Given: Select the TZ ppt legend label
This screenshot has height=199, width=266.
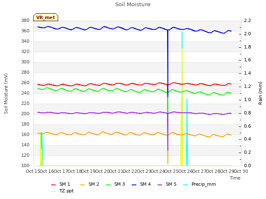Looking at the screenshot, I should pos(66,191).
